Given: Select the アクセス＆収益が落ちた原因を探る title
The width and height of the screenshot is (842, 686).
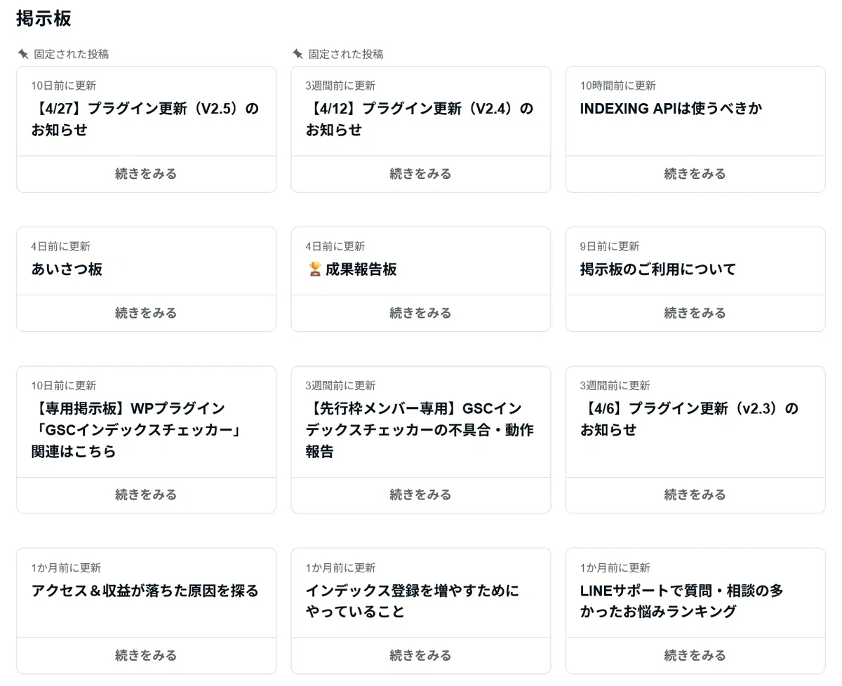Looking at the screenshot, I should [x=145, y=591].
